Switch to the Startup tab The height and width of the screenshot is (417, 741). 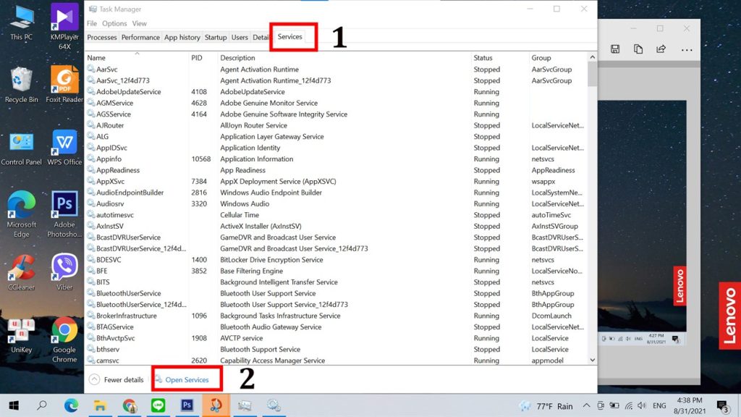point(215,37)
